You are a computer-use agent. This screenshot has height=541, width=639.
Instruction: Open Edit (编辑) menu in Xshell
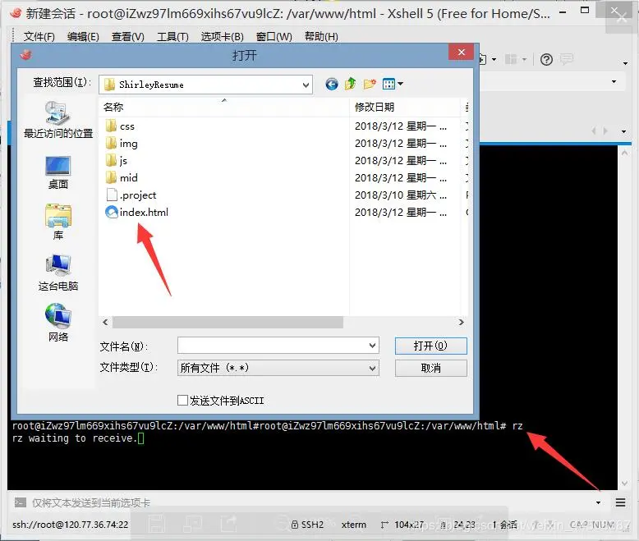[83, 37]
